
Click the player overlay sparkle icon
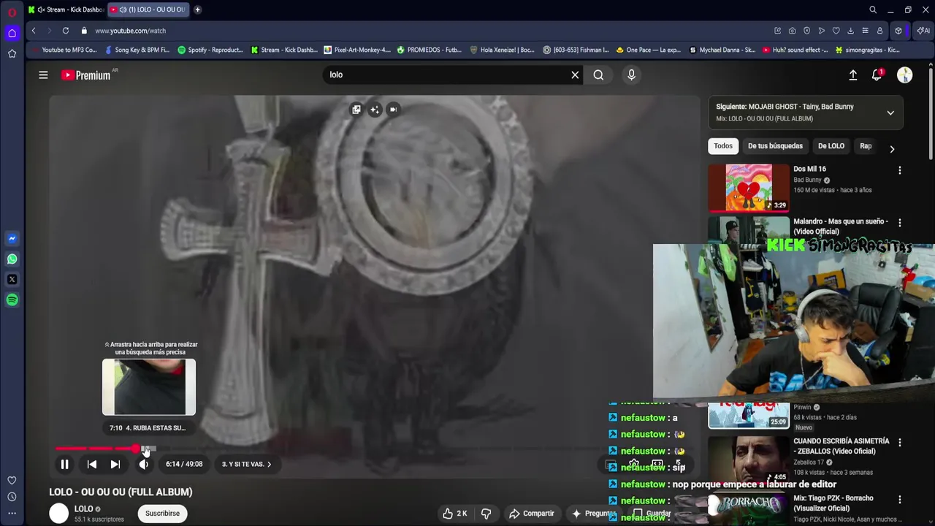click(375, 110)
